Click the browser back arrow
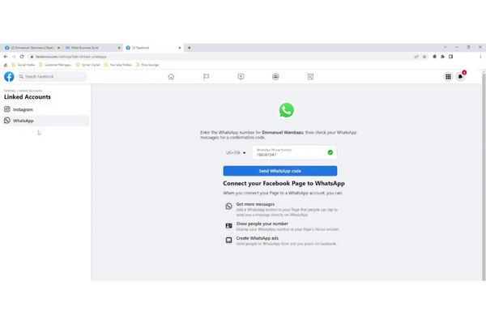The width and height of the screenshot is (486, 324). tap(6, 57)
